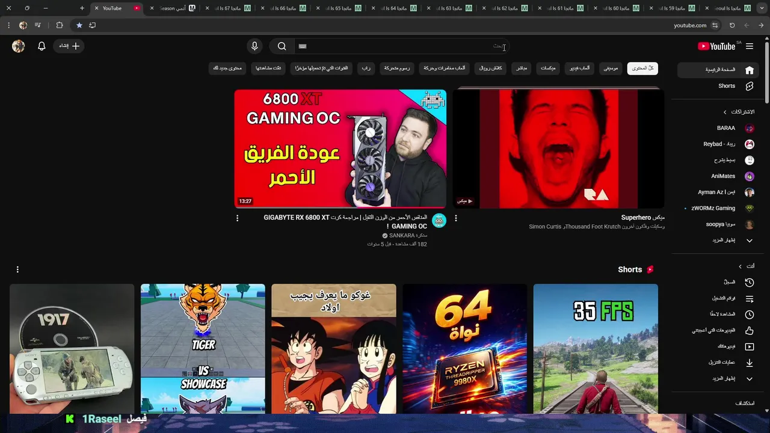The height and width of the screenshot is (433, 770).
Task: Open the notifications bell
Action: (42, 46)
